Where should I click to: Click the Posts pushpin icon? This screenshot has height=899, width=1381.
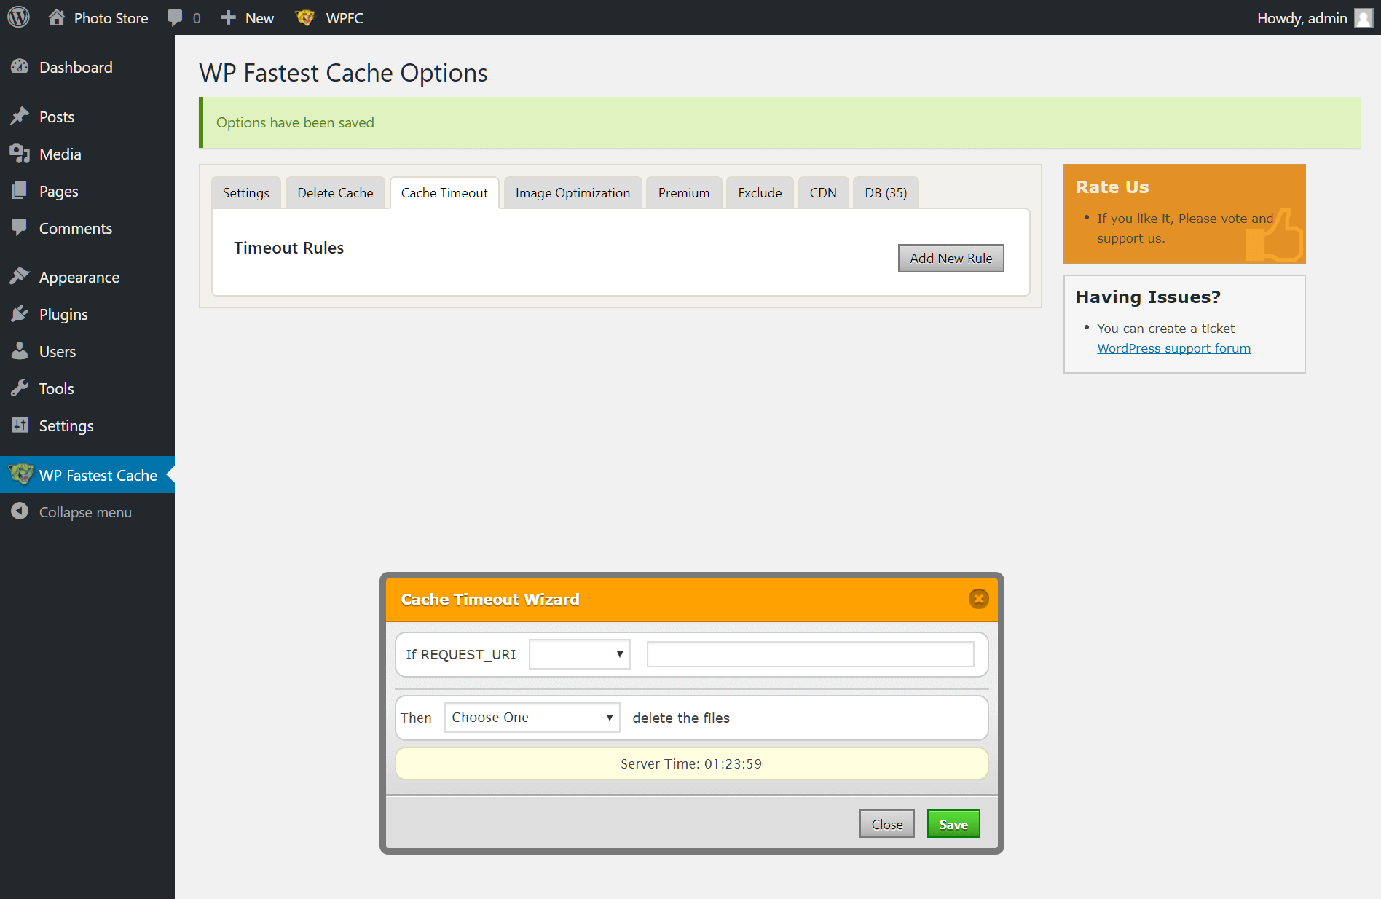coord(20,117)
